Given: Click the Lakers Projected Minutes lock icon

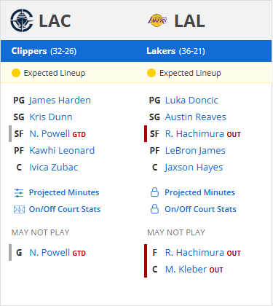Looking at the screenshot, I should click(154, 192).
